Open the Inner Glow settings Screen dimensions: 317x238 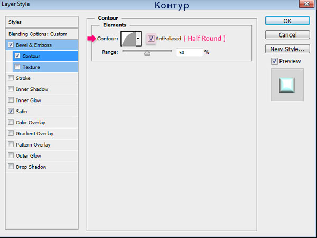coord(42,100)
